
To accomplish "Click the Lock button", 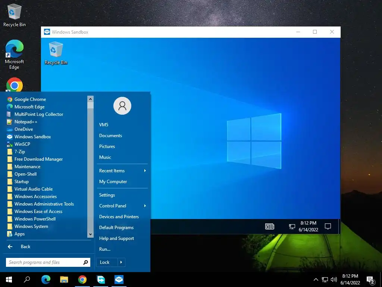I will pyautogui.click(x=107, y=262).
